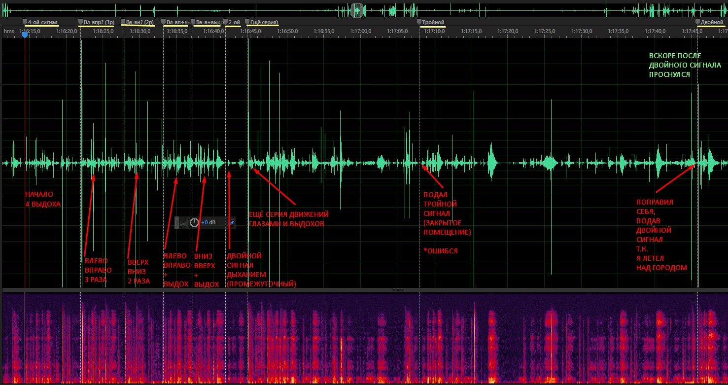Click 1:16:20,0 on the time ruler

(x=67, y=31)
